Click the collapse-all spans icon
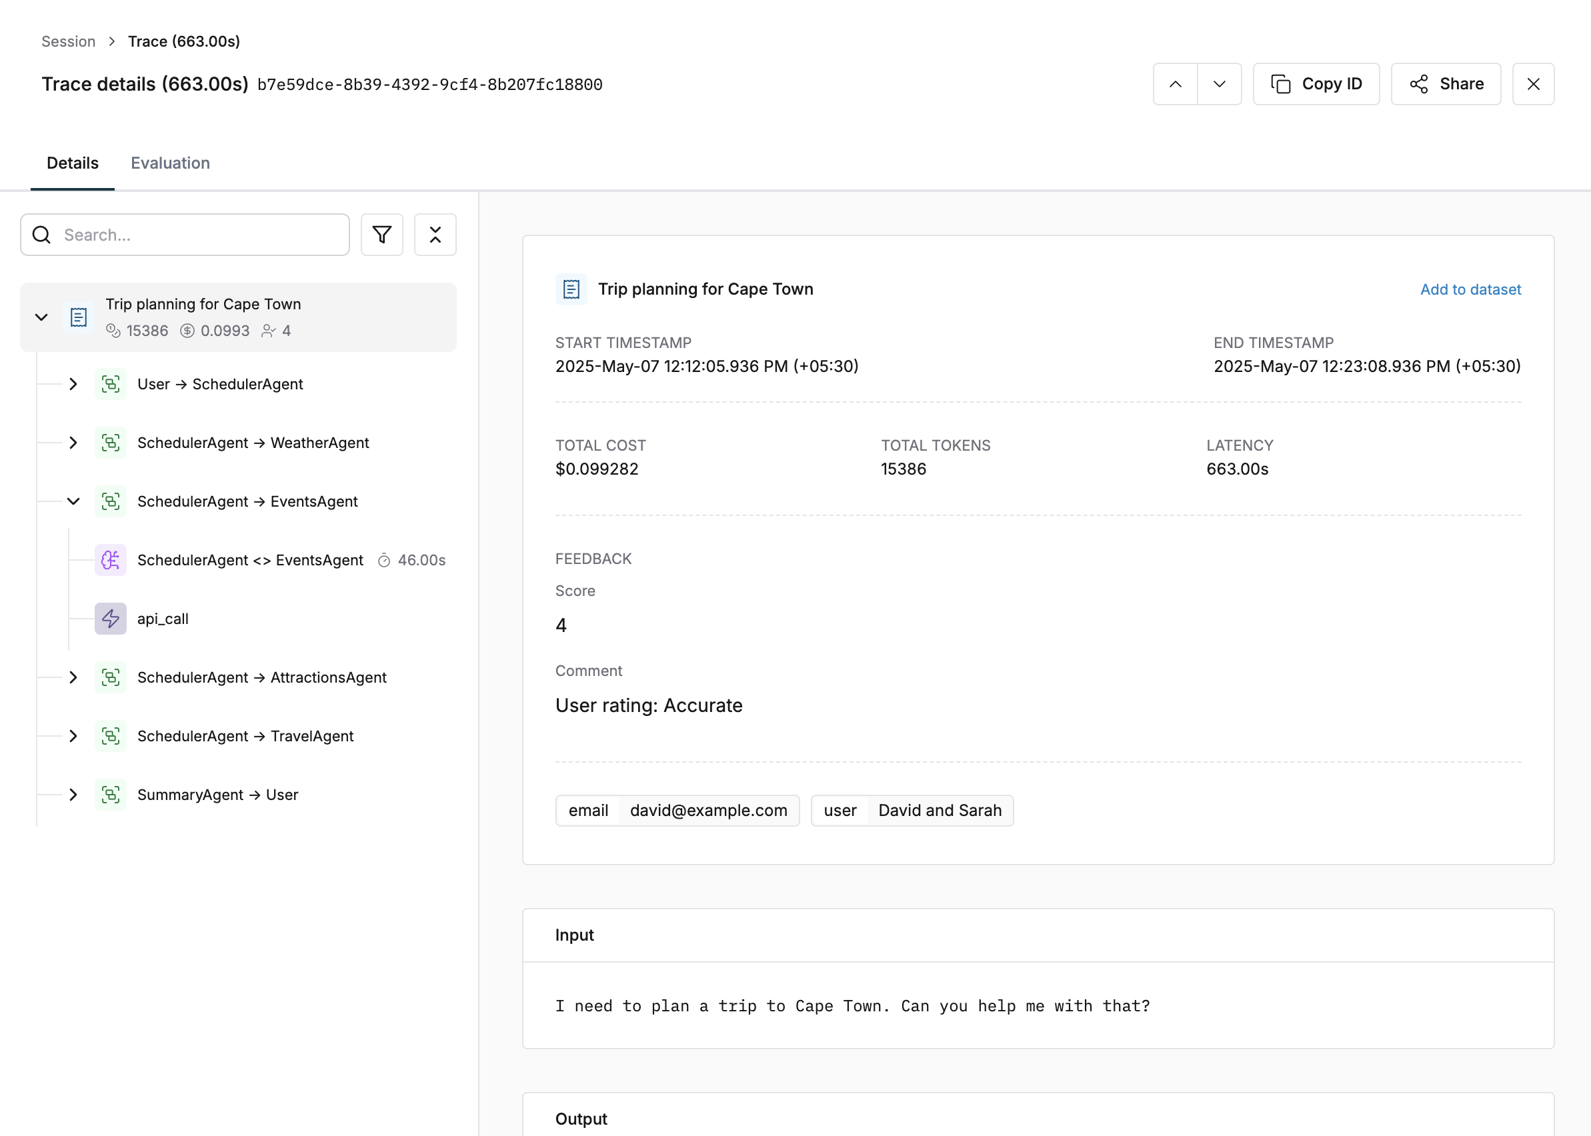The image size is (1591, 1136). (x=435, y=235)
